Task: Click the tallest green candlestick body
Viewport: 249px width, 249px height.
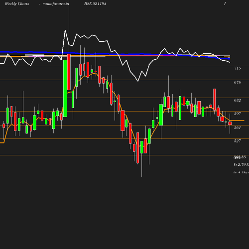Action: coord(65,89)
